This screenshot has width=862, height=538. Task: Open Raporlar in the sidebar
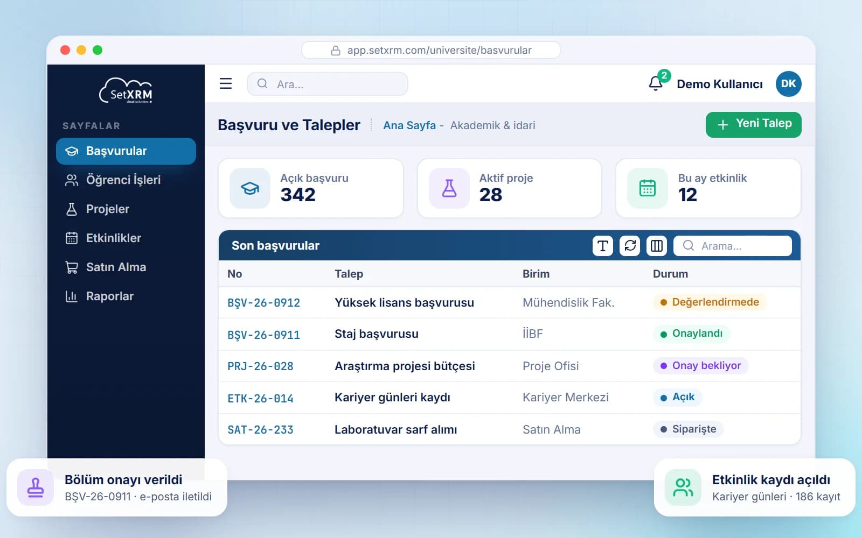126,296
